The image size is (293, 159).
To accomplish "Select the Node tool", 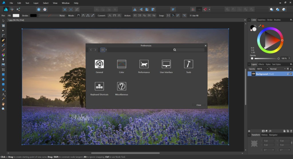I will click(x=3, y=30).
